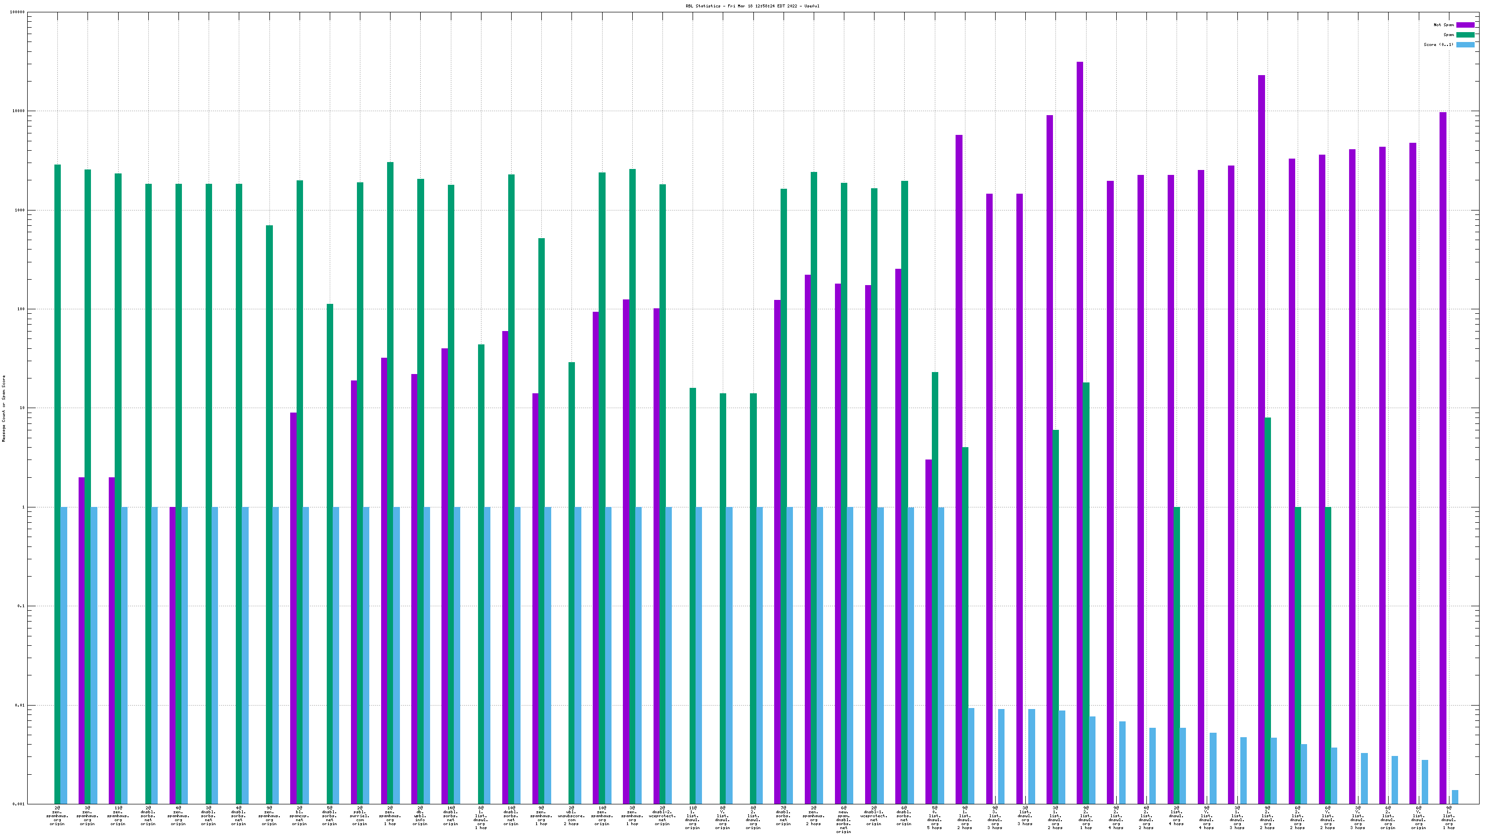Click the 'Message Count or Spam Score' axis title
Screen dimensions: 1487x836
tap(3, 408)
